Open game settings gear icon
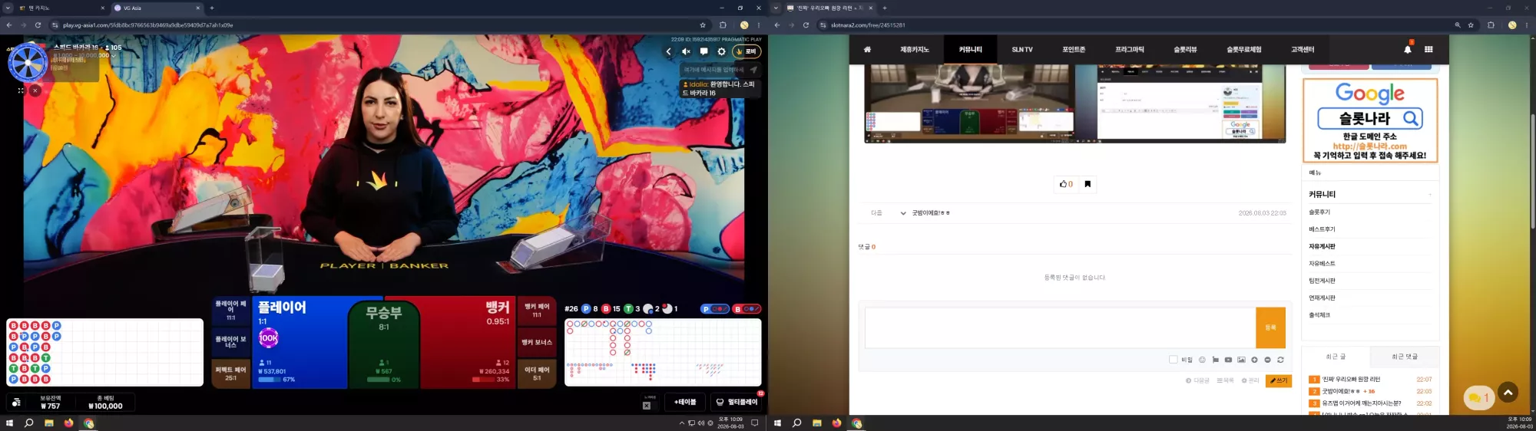 pos(721,51)
